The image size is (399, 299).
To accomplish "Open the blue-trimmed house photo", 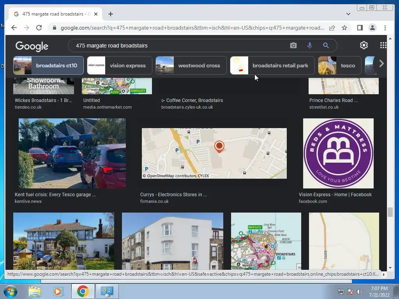I will [x=64, y=241].
